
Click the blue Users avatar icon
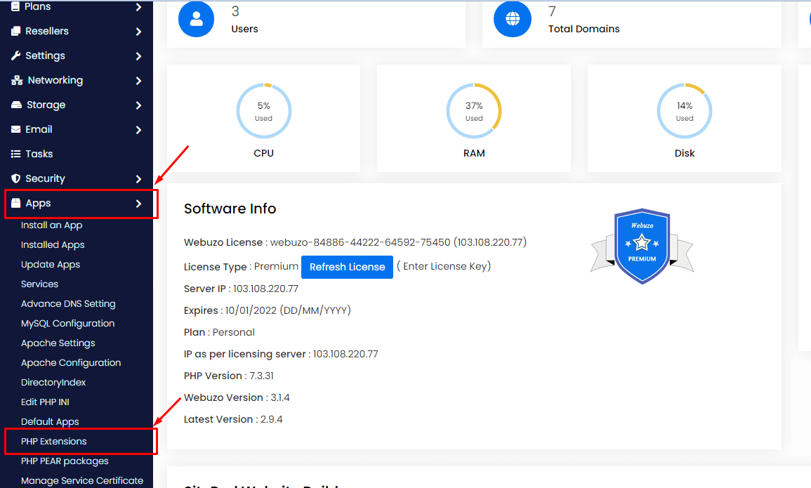[196, 19]
